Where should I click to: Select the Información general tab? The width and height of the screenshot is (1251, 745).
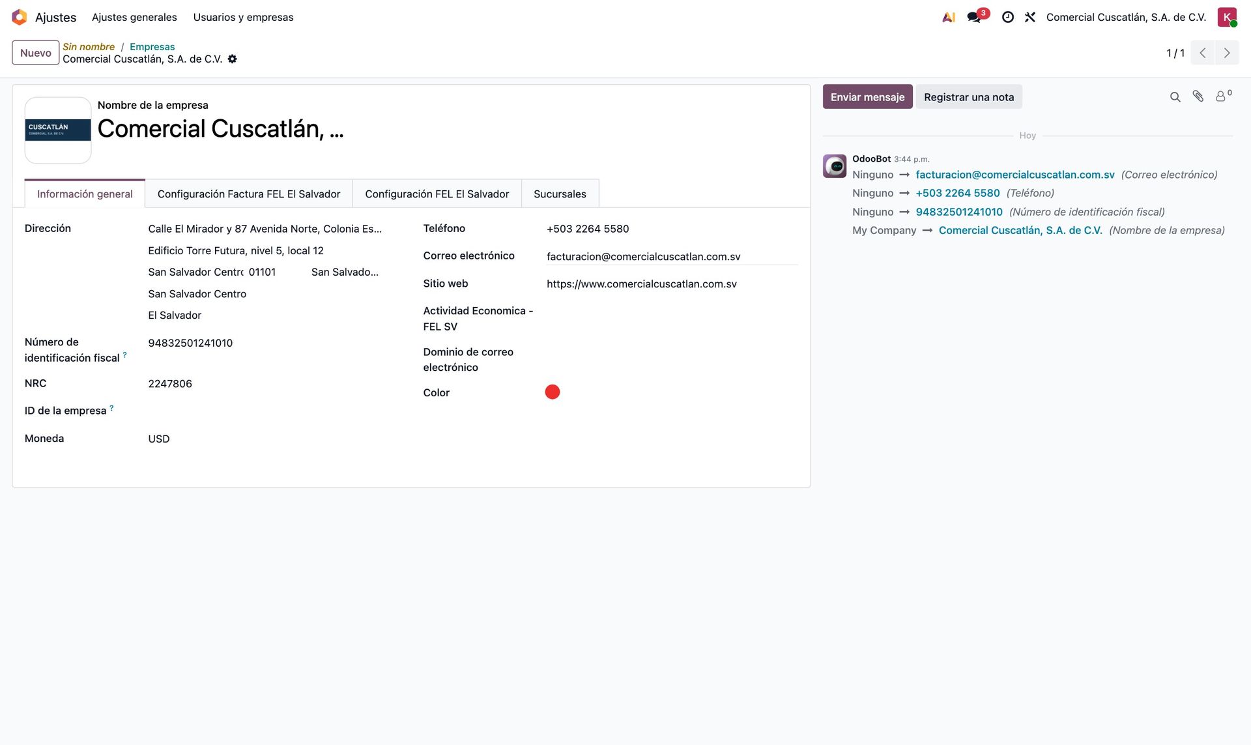coord(85,194)
